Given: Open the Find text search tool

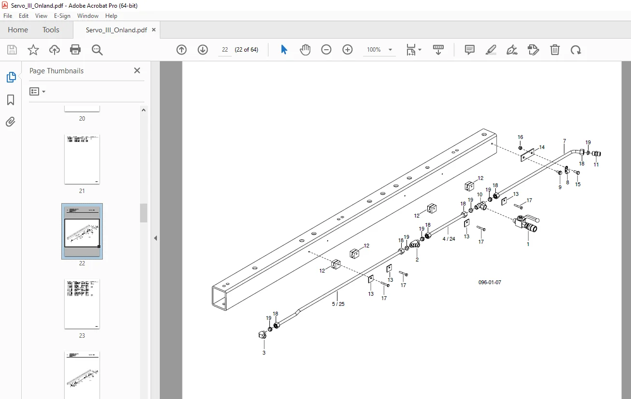Looking at the screenshot, I should click(x=98, y=50).
